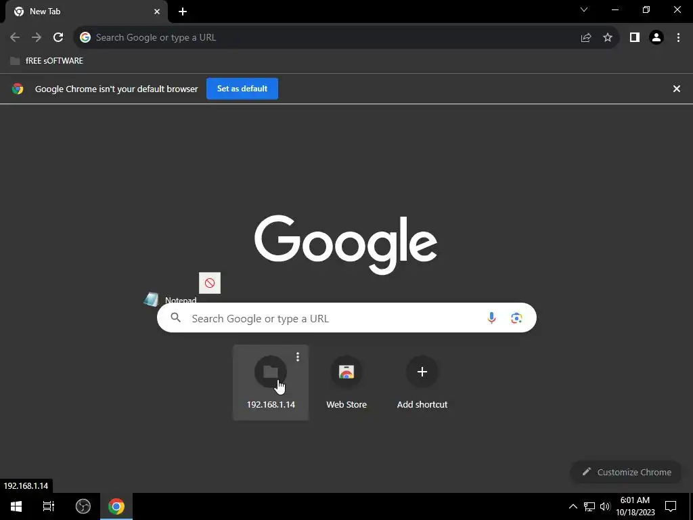Click the Google search box on page
Image resolution: width=693 pixels, height=520 pixels.
[346, 318]
